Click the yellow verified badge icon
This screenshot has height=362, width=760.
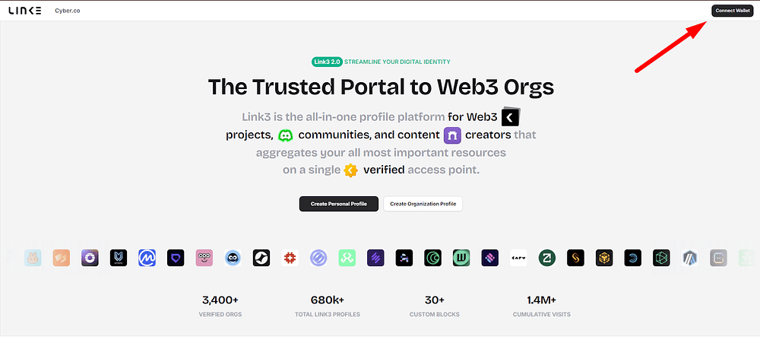point(350,170)
